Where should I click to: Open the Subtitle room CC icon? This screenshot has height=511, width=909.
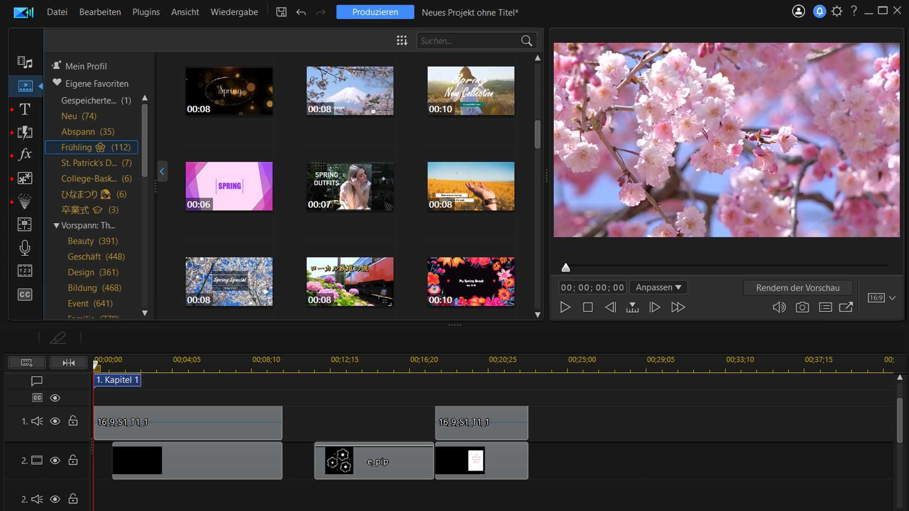tap(25, 294)
